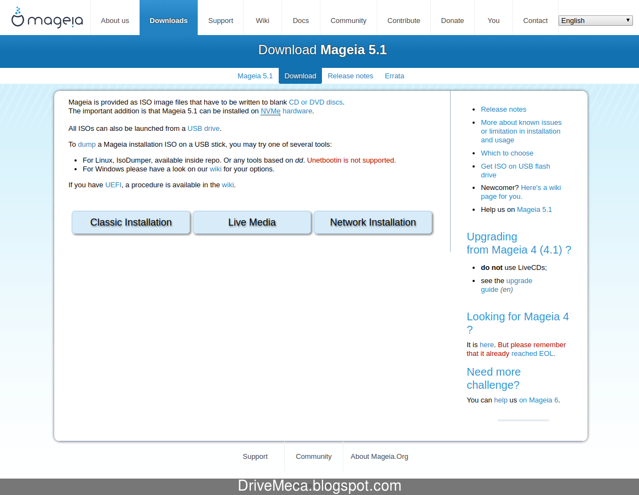Open 'Get ISO on USB flash drive'
This screenshot has height=495, width=639.
(515, 170)
